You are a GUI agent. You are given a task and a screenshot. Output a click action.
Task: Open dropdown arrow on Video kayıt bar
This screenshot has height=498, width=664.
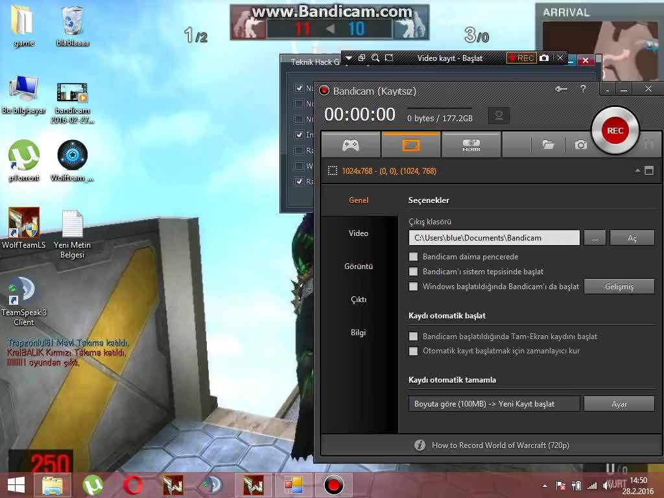tap(349, 58)
